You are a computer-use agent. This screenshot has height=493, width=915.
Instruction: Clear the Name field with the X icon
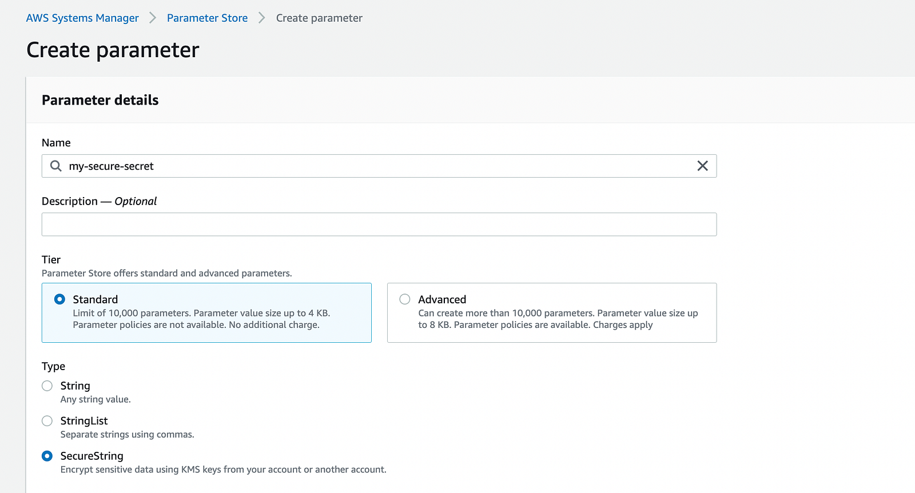(702, 166)
